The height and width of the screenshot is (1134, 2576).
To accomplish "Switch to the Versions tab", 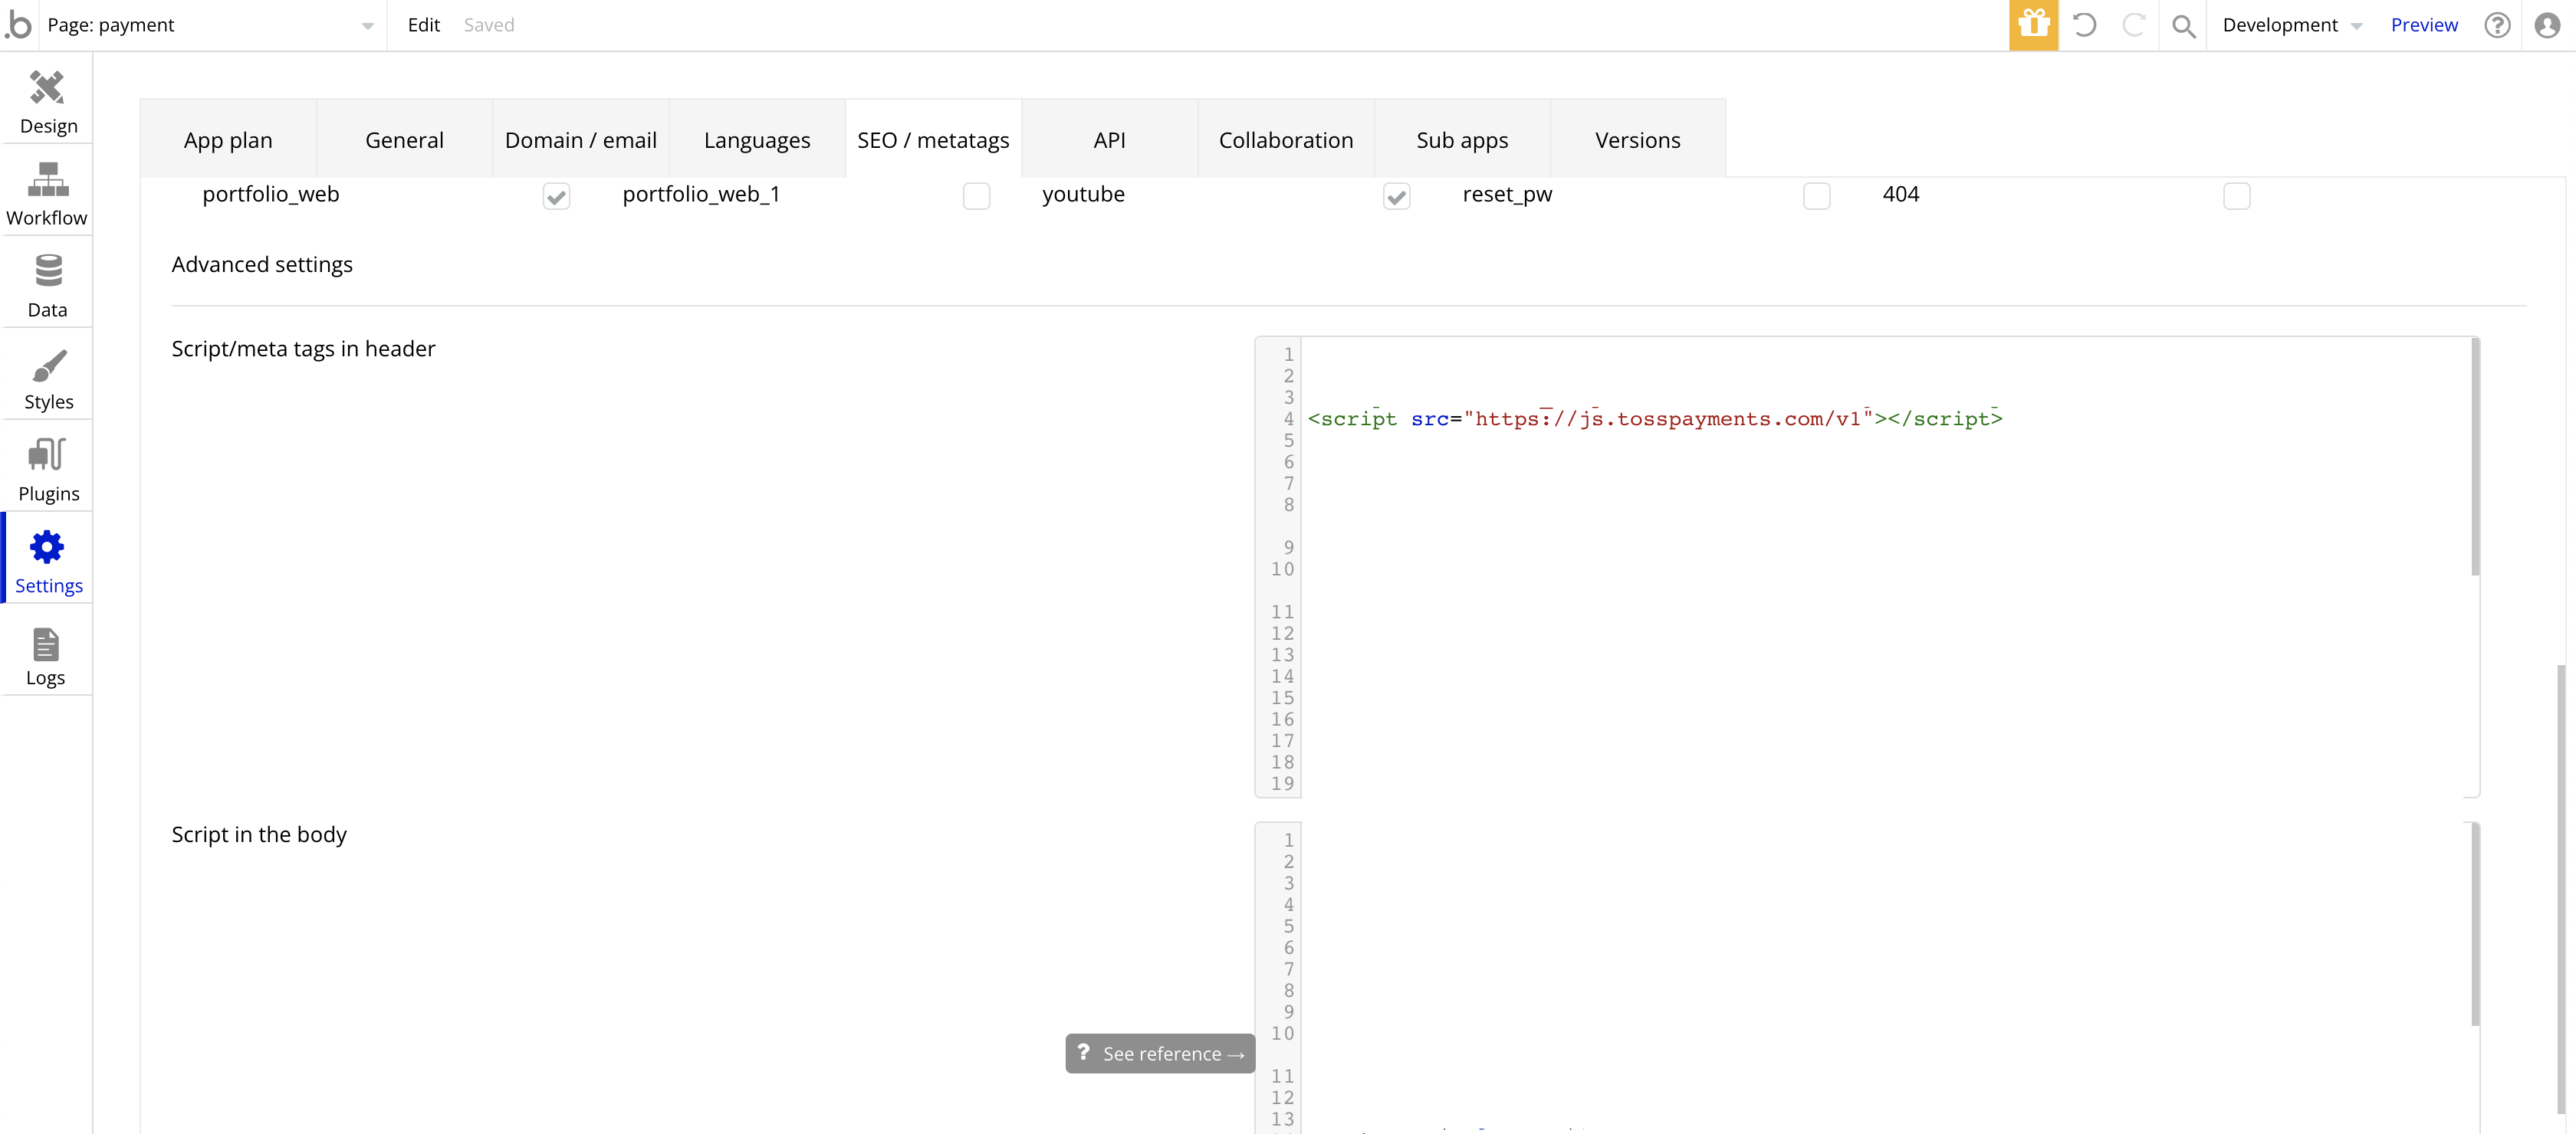I will click(1638, 140).
